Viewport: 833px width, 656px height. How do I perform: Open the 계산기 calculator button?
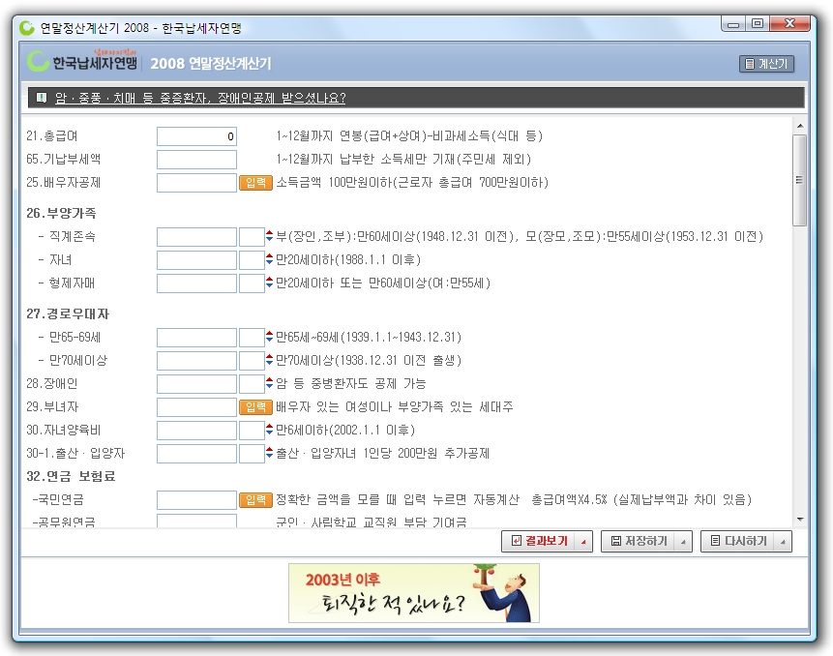[x=766, y=64]
